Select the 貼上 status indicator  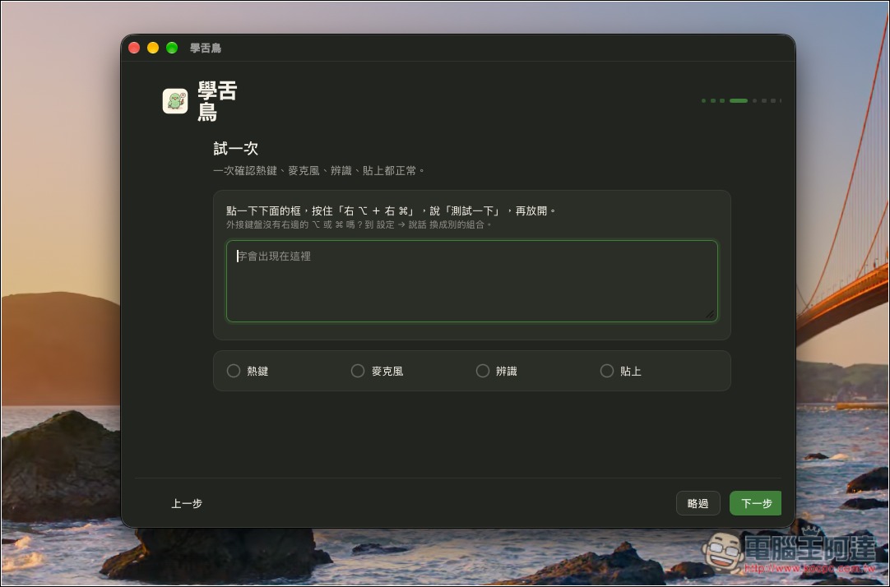coord(607,371)
